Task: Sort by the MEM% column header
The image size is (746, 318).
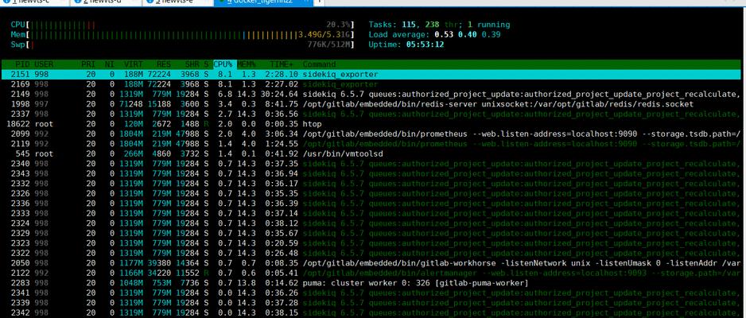Action: pyautogui.click(x=247, y=64)
